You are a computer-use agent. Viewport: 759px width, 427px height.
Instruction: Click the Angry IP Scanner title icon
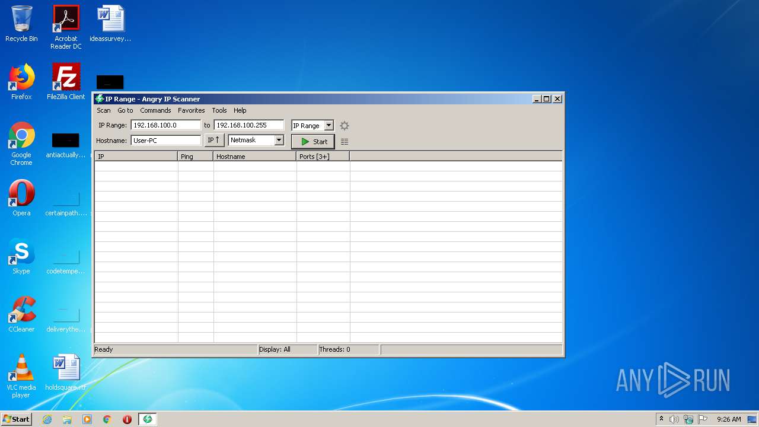tap(100, 99)
